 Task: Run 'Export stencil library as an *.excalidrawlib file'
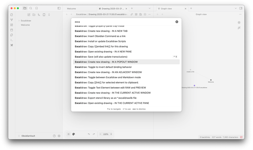pyautogui.click(x=126, y=98)
